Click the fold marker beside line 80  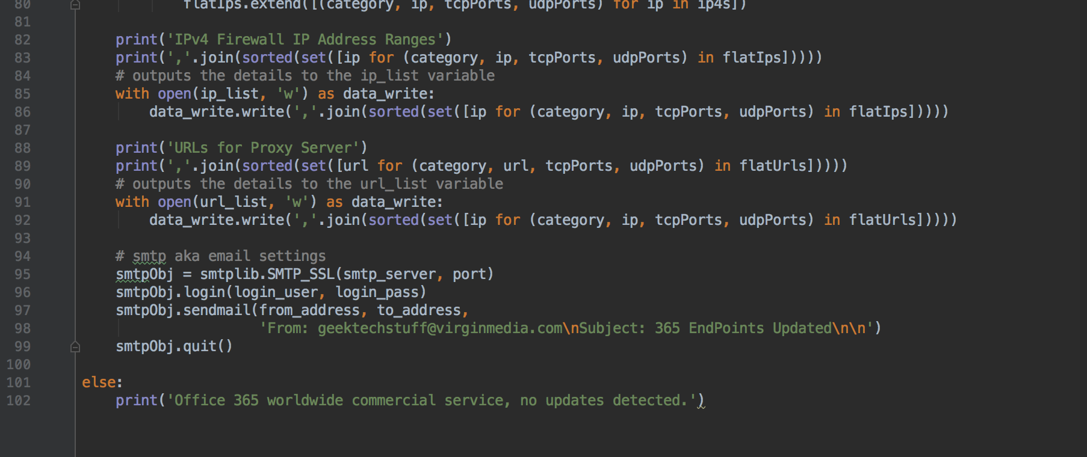(75, 5)
